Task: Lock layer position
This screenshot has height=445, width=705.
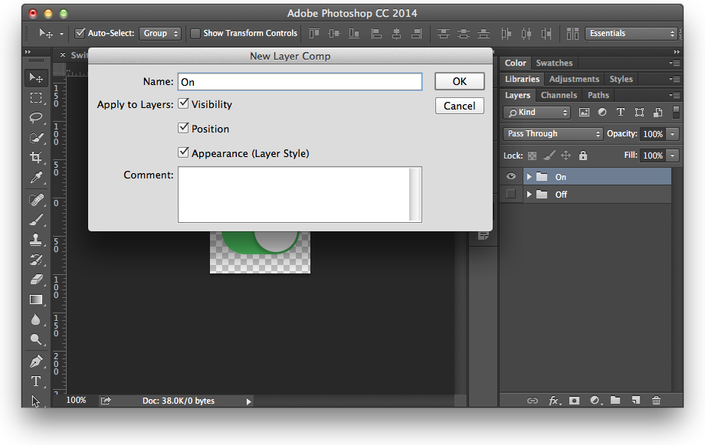Action: pos(566,155)
